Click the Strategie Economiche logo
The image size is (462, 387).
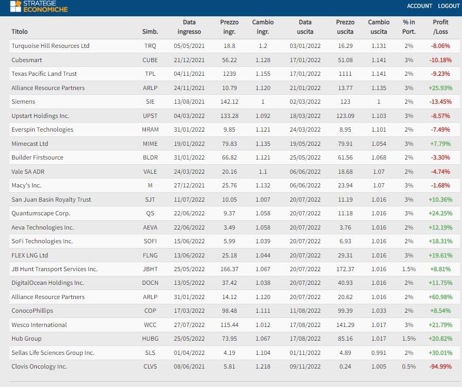(x=39, y=6)
